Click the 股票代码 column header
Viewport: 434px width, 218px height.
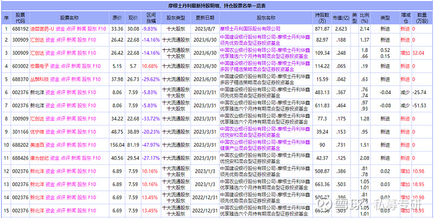[20, 18]
